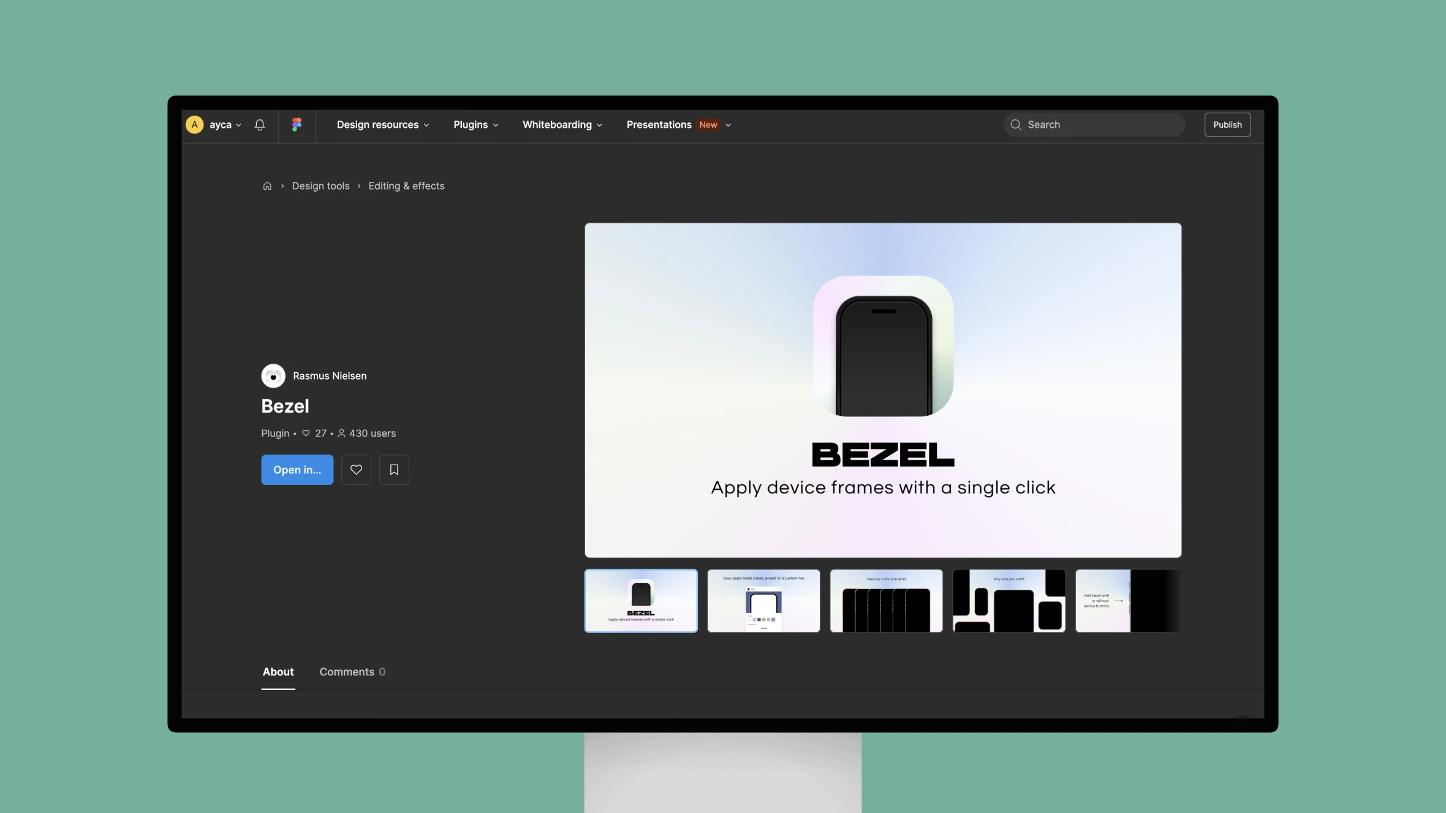Click the heart/like icon on Bezel
The width and height of the screenshot is (1446, 813).
355,468
